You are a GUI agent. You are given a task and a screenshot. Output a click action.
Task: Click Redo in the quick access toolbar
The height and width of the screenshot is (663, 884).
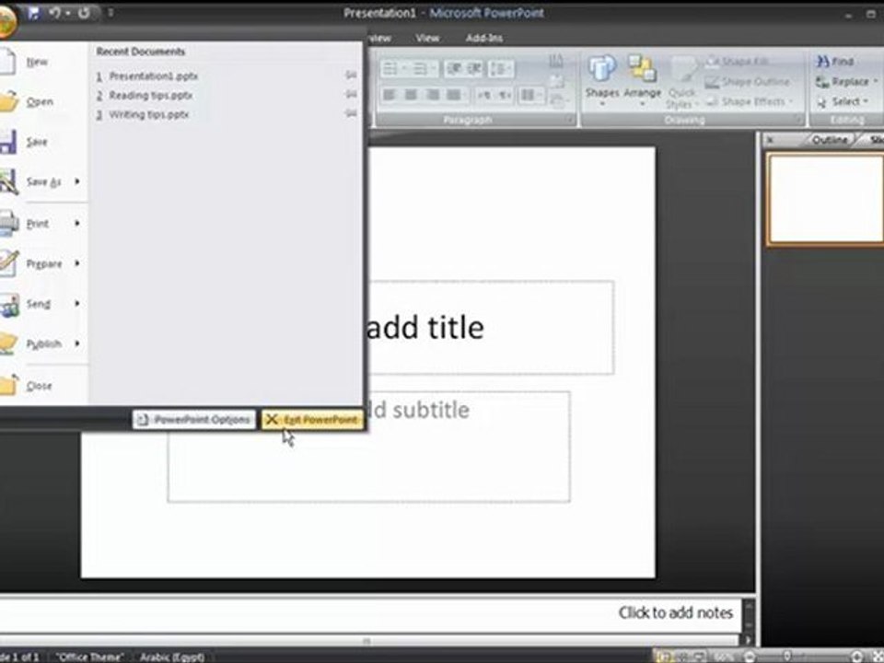pyautogui.click(x=85, y=12)
